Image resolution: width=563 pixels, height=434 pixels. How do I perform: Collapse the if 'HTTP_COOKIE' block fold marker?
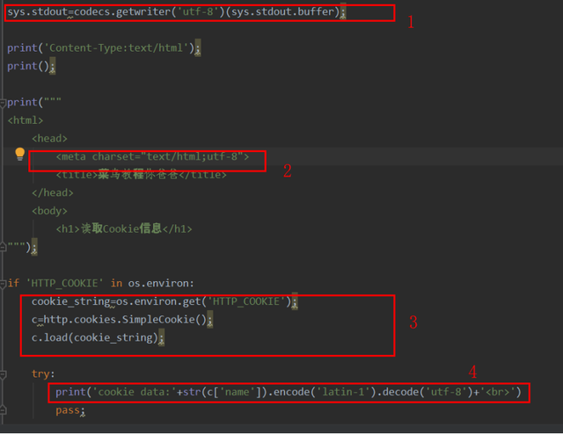(x=3, y=284)
